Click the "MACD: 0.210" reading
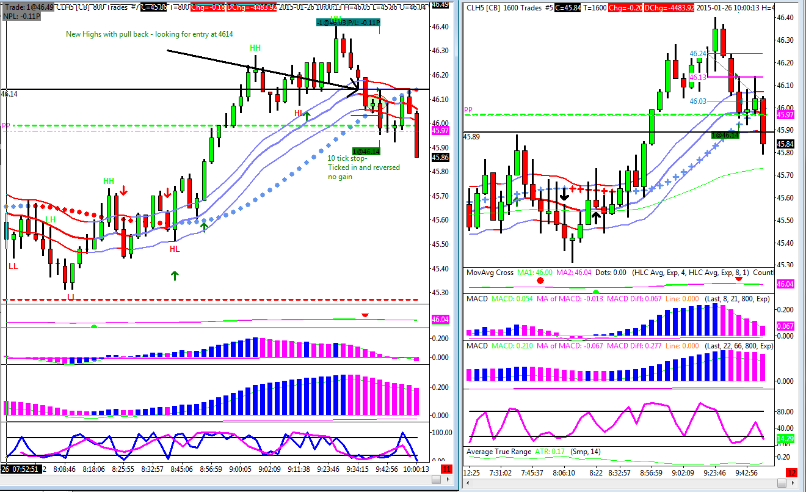806x492 pixels. pos(511,346)
